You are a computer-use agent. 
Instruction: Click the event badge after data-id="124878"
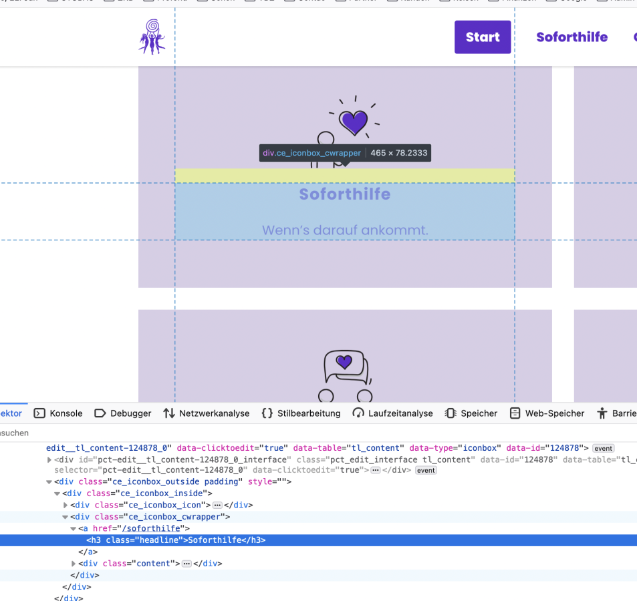pos(603,448)
